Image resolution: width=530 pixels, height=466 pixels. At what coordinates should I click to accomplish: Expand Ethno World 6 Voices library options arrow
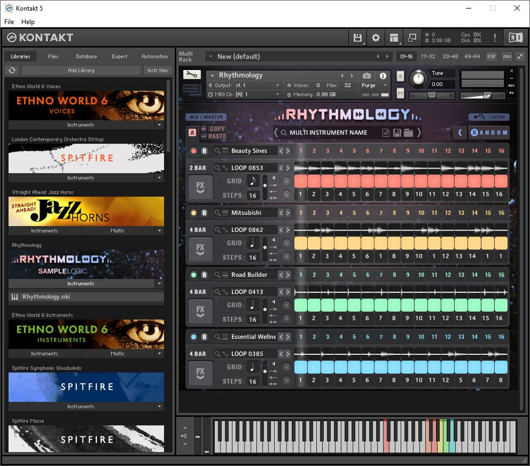159,125
